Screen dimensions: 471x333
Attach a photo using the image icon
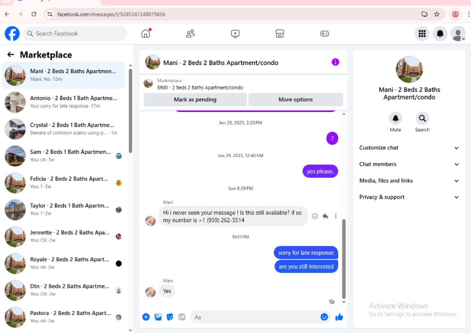click(158, 317)
